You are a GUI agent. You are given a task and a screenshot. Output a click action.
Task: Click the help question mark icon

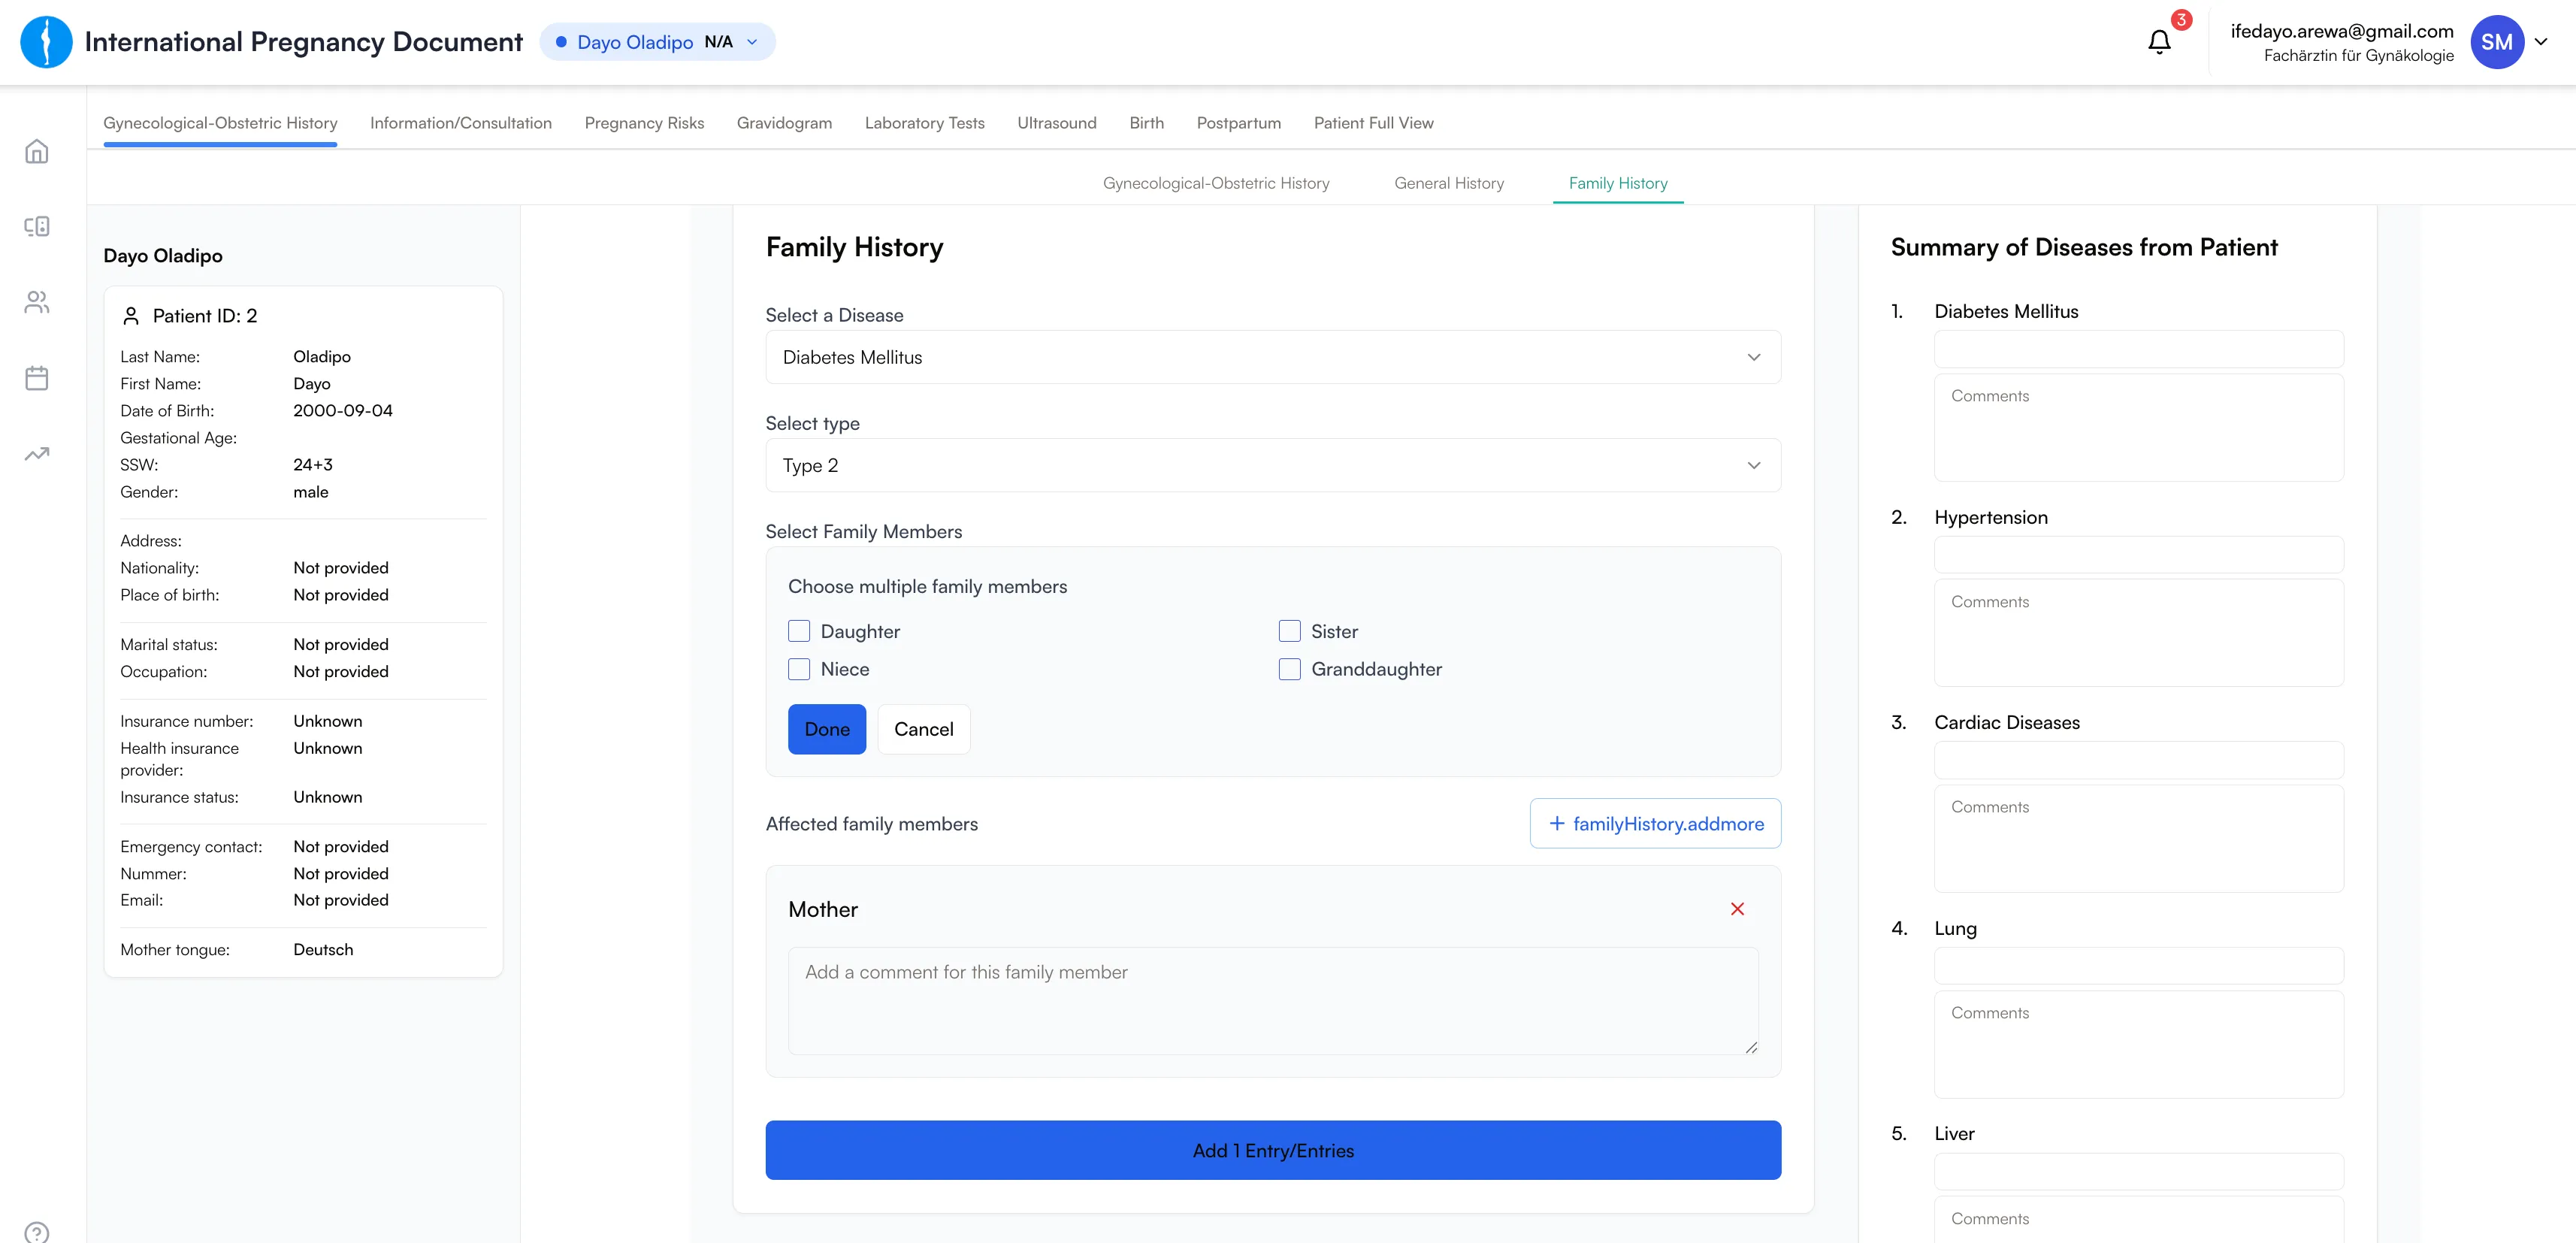tap(37, 1232)
